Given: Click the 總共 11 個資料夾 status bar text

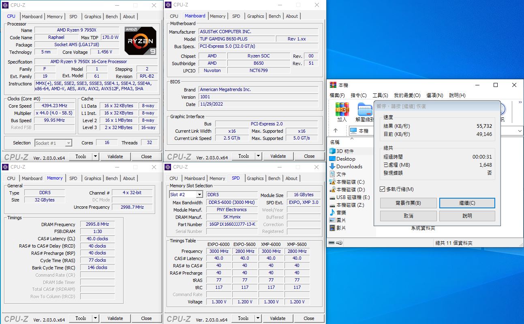Looking at the screenshot, I should (453, 243).
